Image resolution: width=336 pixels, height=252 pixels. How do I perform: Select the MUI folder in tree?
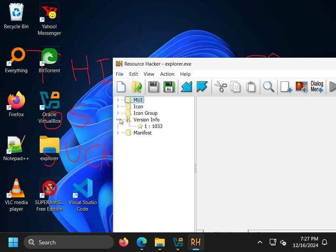135,100
